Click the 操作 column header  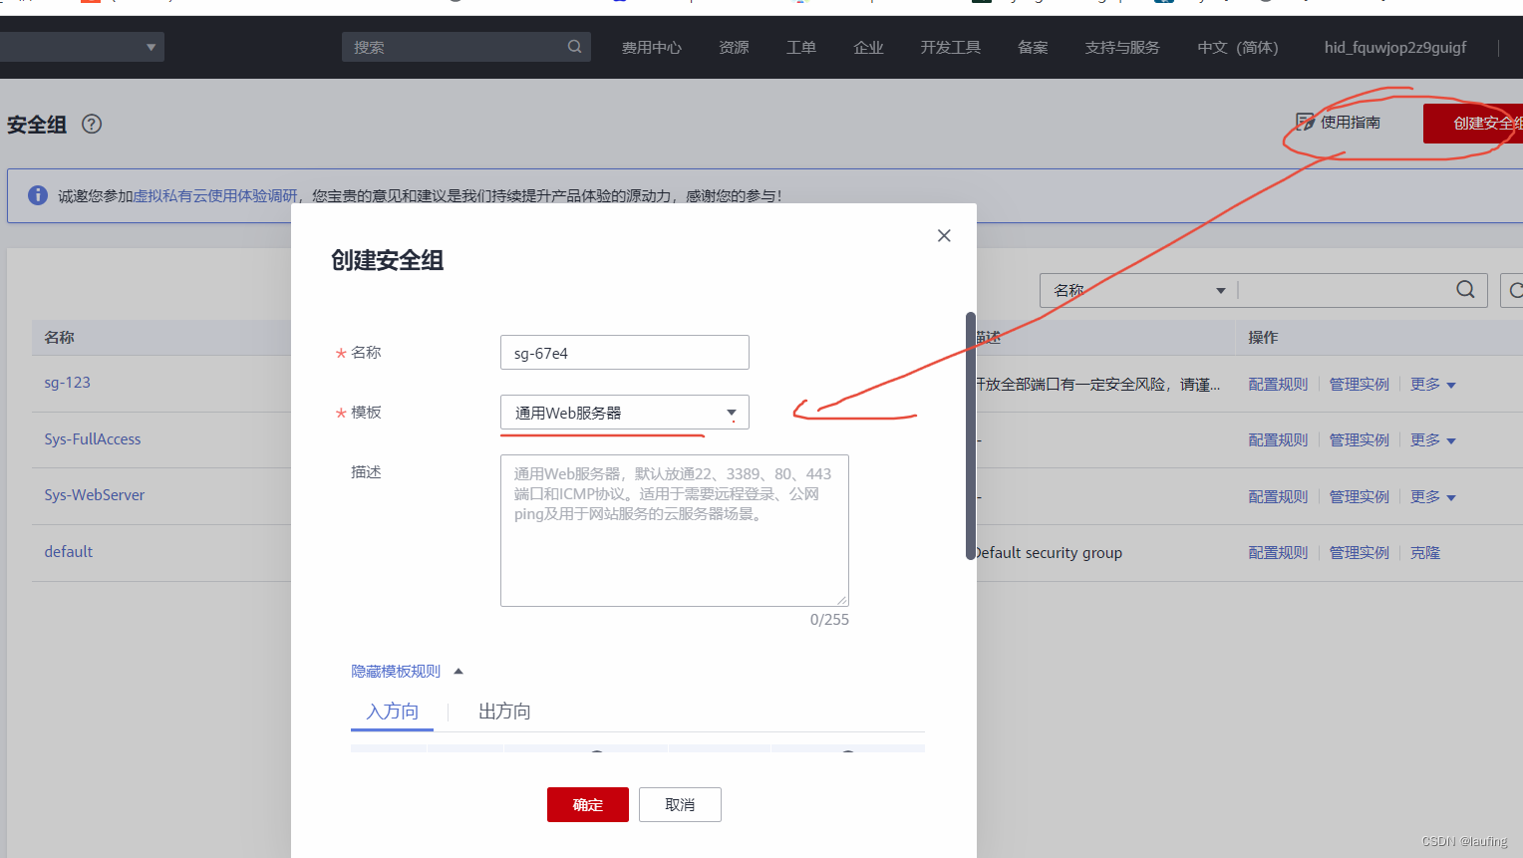click(x=1263, y=338)
